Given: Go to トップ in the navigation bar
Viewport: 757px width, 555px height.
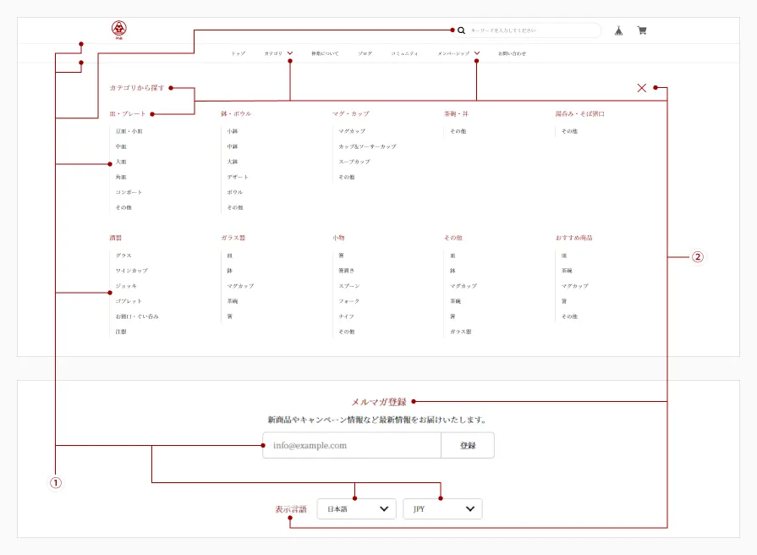Looking at the screenshot, I should [x=239, y=53].
